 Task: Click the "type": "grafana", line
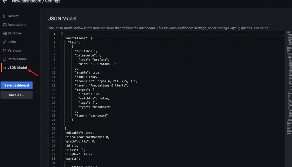click(94, 60)
